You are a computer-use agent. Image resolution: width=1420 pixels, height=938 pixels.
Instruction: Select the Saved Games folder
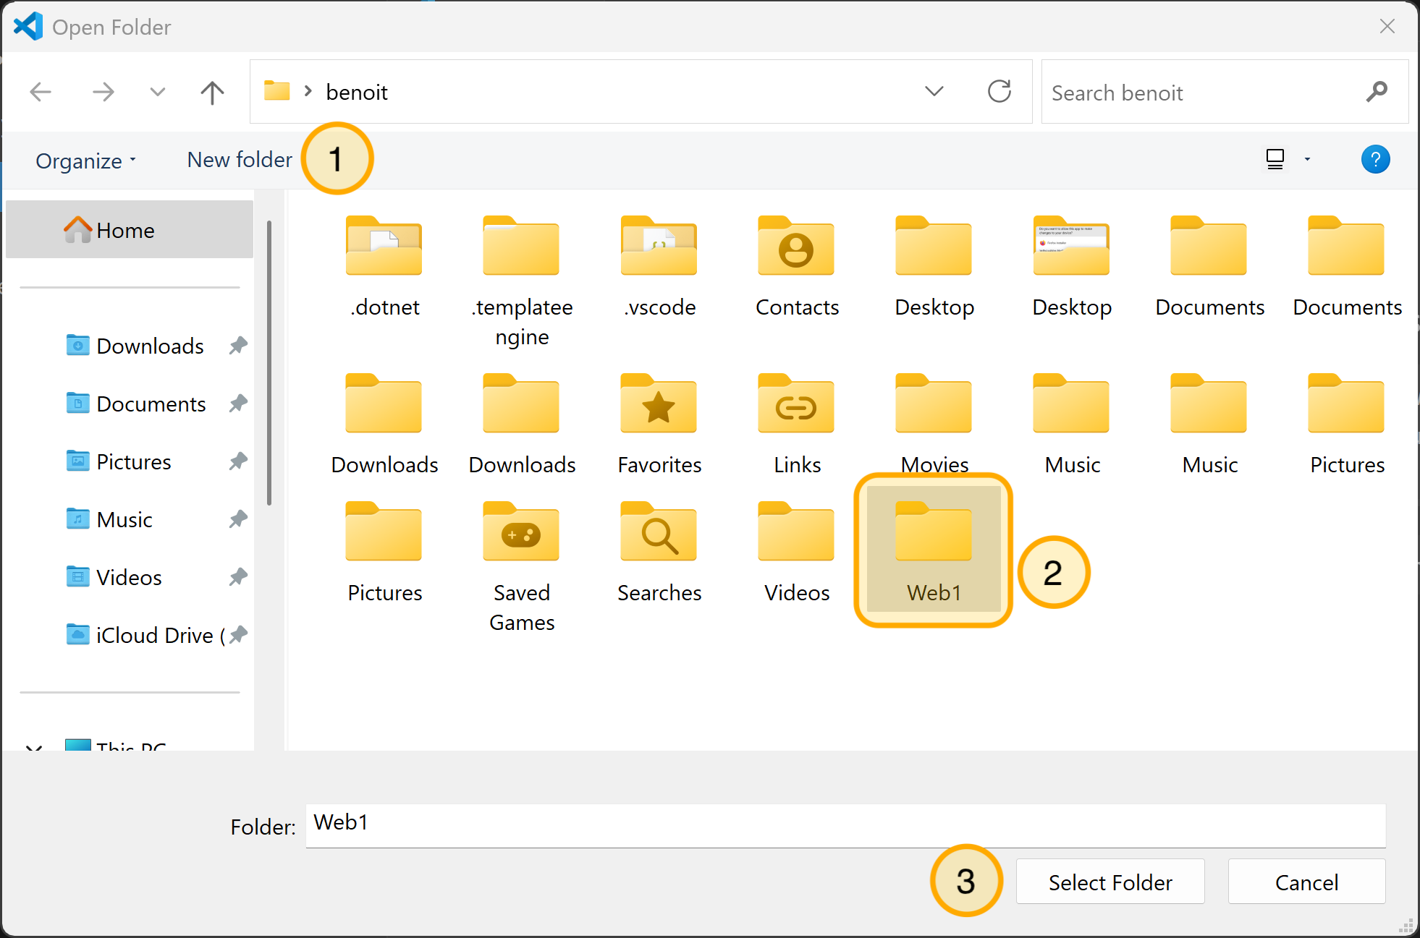point(522,566)
